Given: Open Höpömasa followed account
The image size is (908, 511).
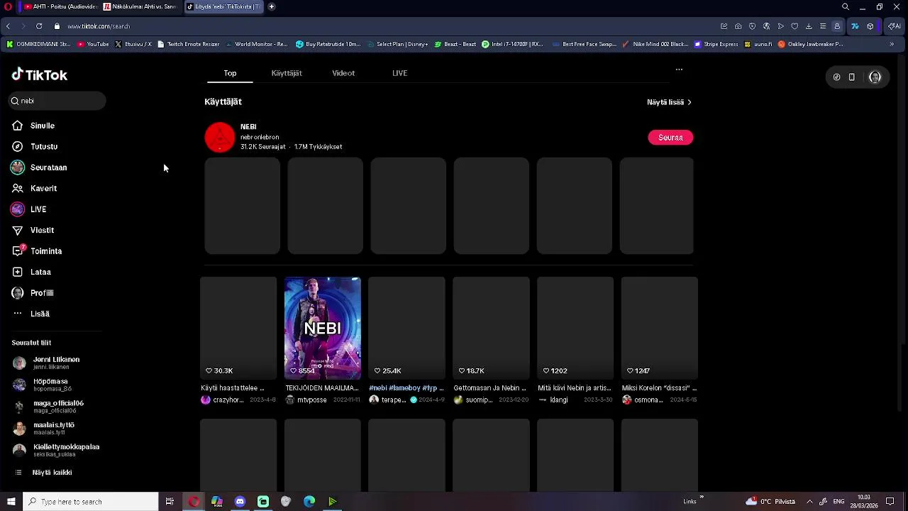Looking at the screenshot, I should coord(43,385).
